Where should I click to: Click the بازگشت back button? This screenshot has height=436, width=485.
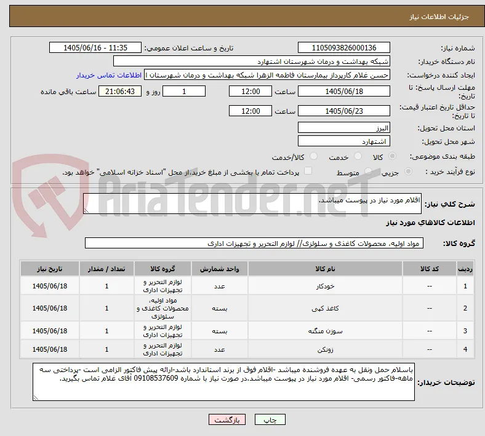[x=227, y=419]
